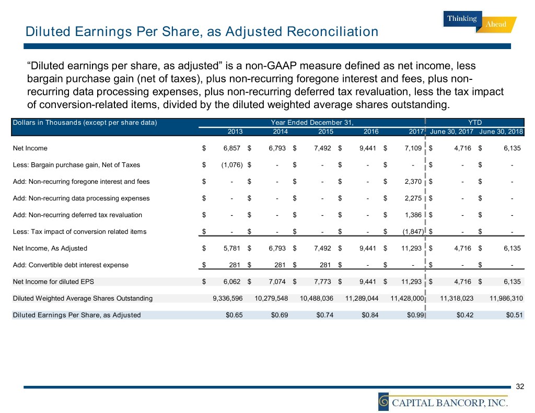Click the Capital Bancorp spiral logo icon
Image resolution: width=535 pixels, height=413 pixels.
point(385,402)
